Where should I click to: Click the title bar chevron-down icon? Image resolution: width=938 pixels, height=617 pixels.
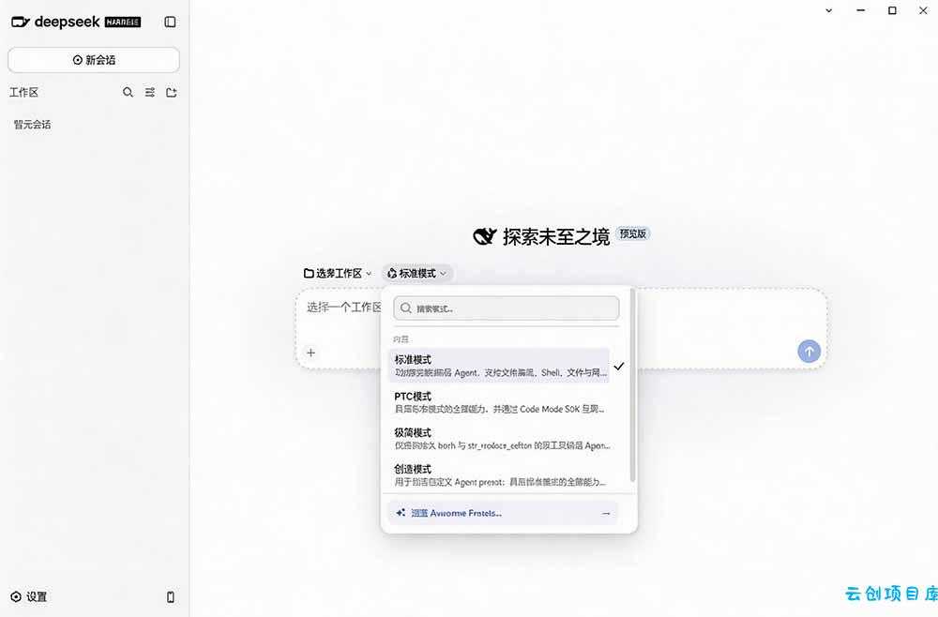tap(829, 10)
